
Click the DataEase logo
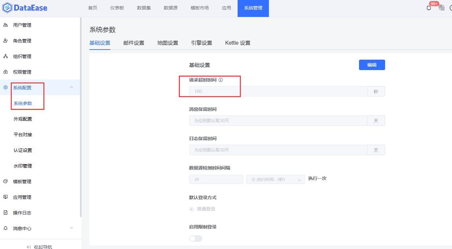pos(25,7)
